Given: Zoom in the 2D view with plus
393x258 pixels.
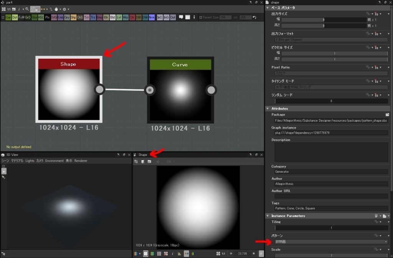Looking at the screenshot, I should point(254,254).
